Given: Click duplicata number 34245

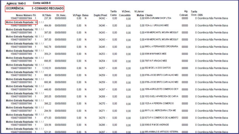Looking at the screenshot, I should [x=102, y=47].
